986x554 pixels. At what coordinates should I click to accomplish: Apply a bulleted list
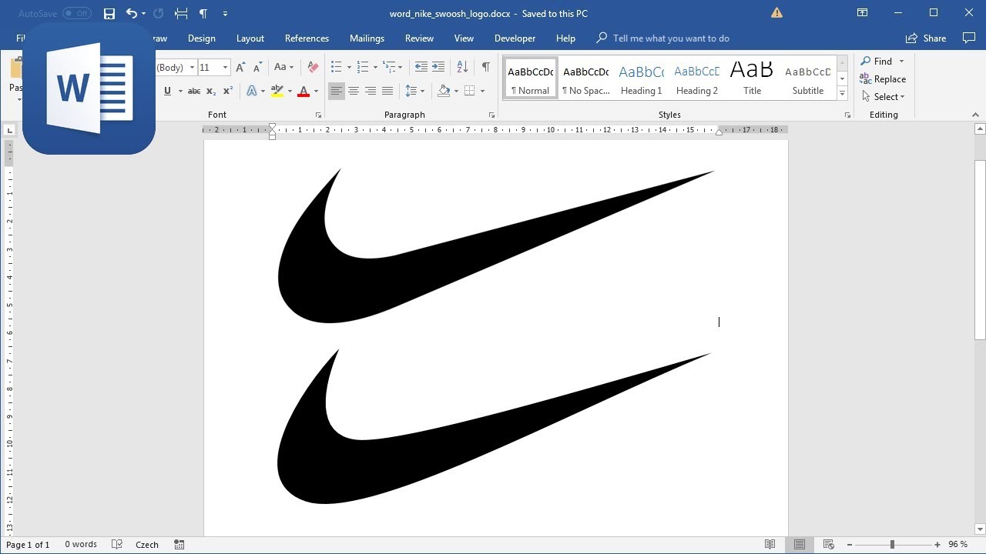pyautogui.click(x=336, y=67)
